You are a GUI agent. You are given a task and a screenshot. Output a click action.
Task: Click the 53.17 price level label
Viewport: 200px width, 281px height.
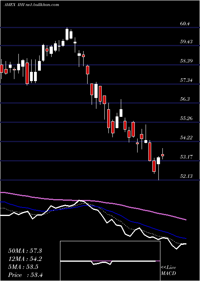[186, 157]
